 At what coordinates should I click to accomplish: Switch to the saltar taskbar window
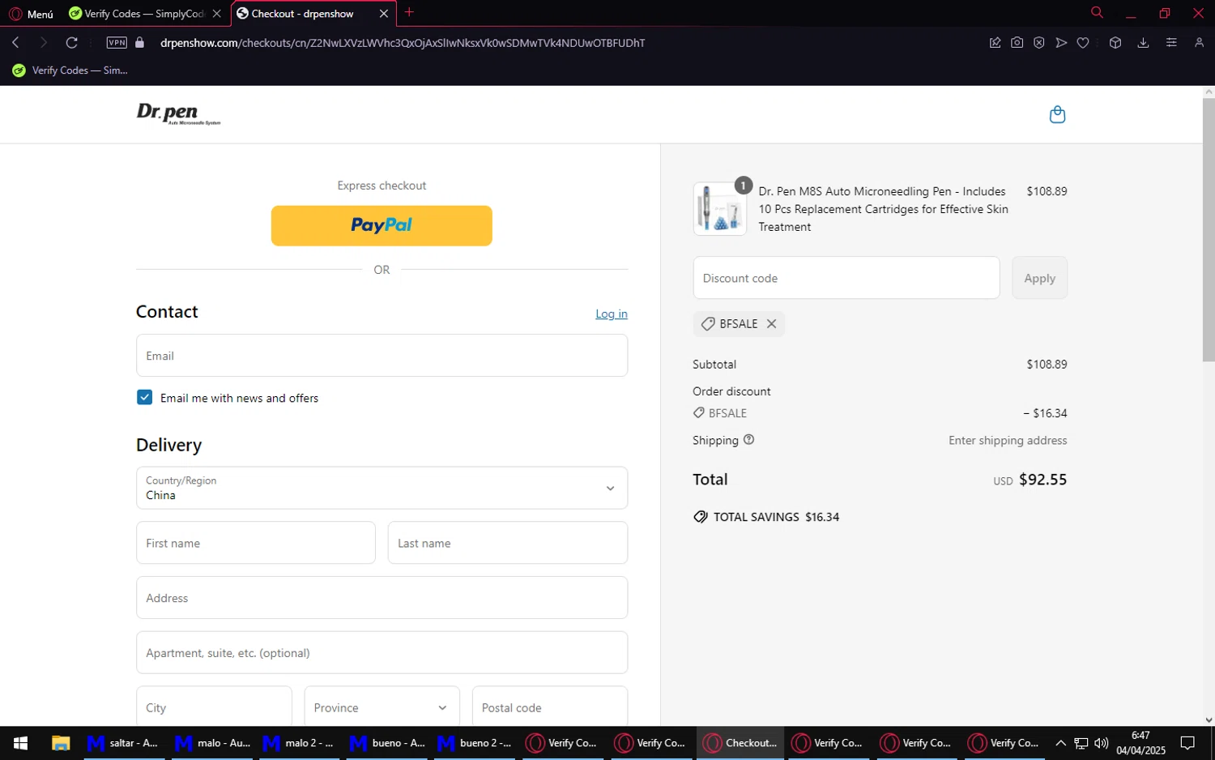(122, 743)
